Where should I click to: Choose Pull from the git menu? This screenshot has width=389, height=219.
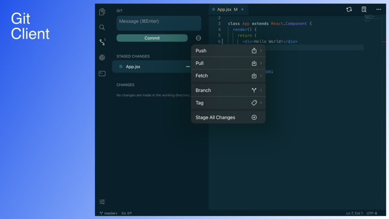coord(228,64)
